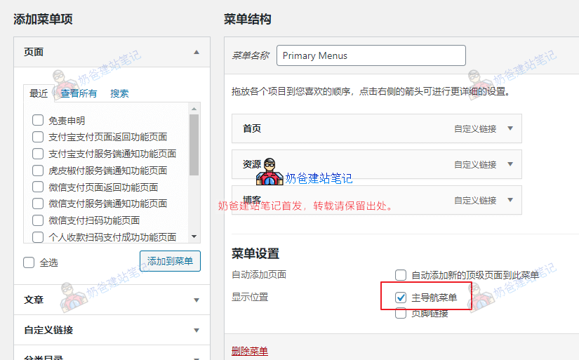Collapse the 页面 panel arrow

point(197,52)
